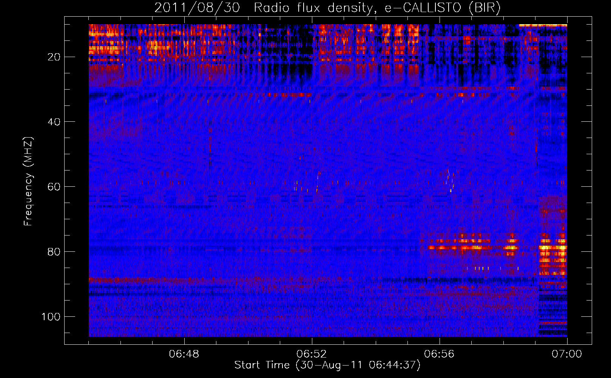Click the 'Frequency (MHZ)' axis label
The height and width of the screenshot is (378, 611).
pyautogui.click(x=28, y=181)
